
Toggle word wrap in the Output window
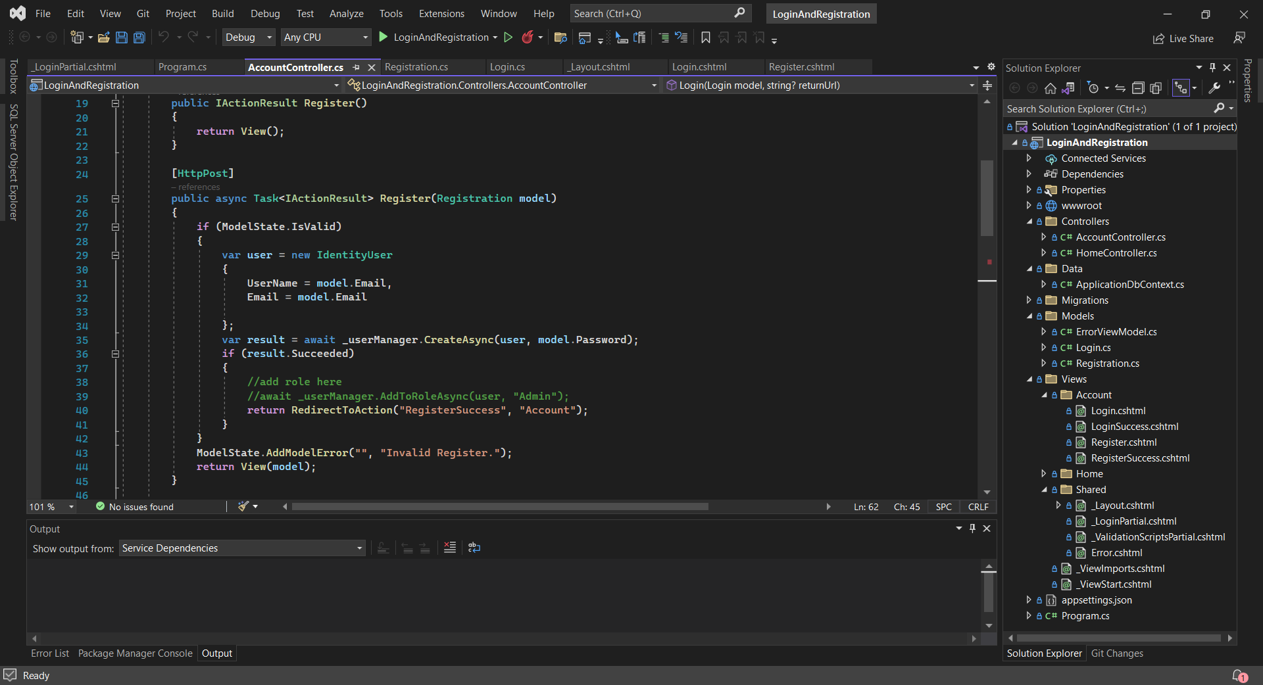(474, 547)
